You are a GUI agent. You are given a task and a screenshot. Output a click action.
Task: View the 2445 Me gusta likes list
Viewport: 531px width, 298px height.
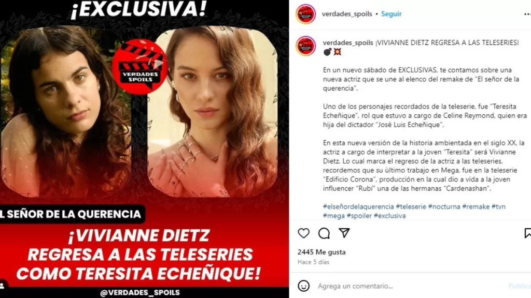pos(322,252)
